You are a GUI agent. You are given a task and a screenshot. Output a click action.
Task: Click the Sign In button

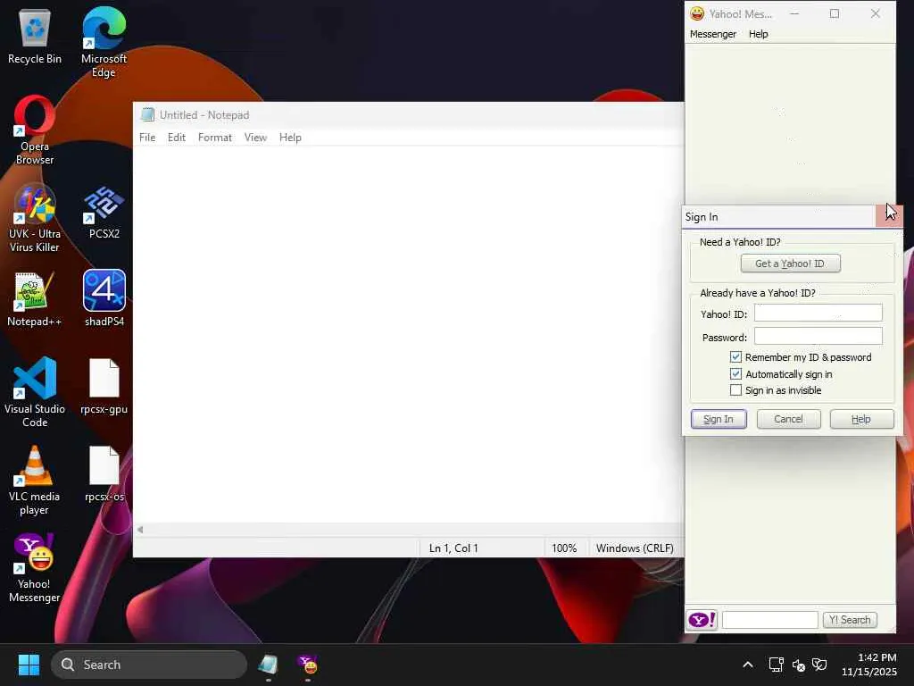tap(719, 419)
